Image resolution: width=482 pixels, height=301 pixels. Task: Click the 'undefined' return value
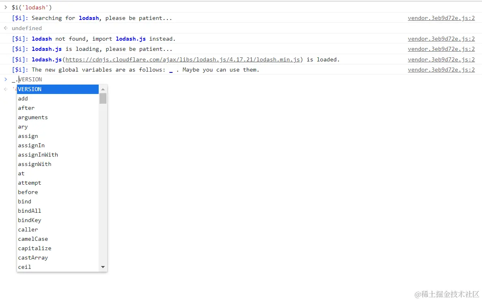click(x=27, y=28)
